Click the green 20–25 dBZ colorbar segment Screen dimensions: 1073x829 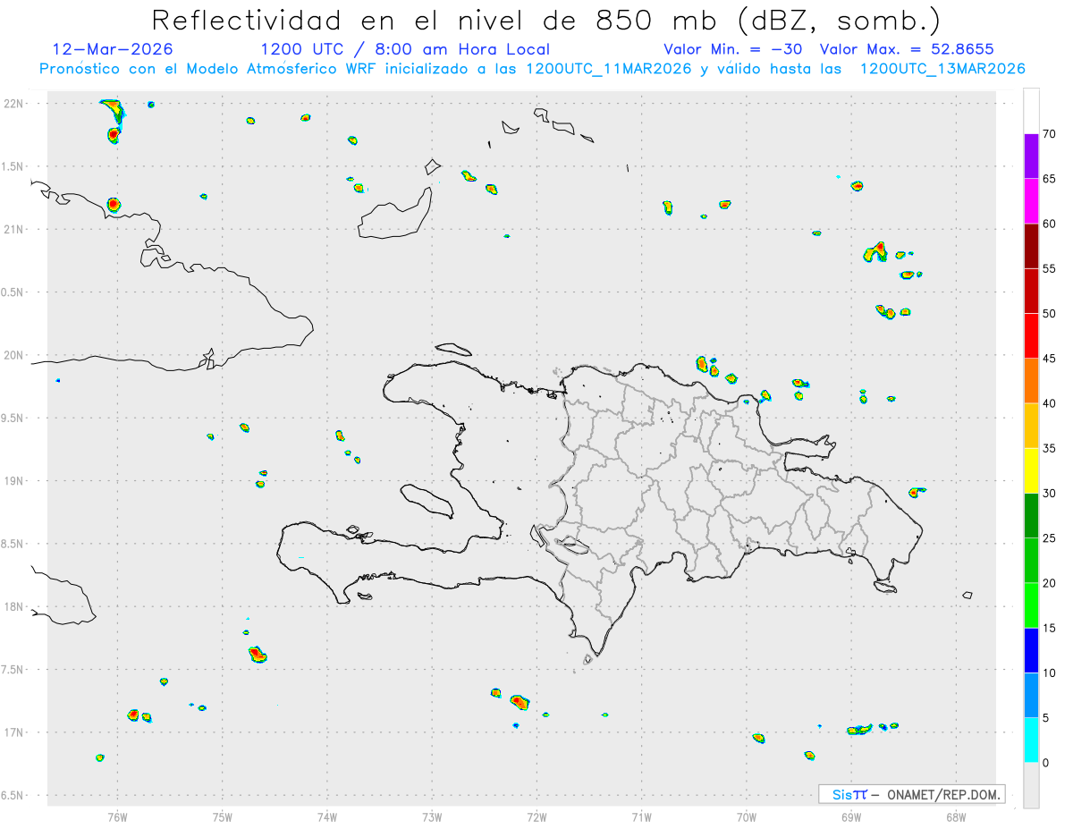(x=1031, y=561)
